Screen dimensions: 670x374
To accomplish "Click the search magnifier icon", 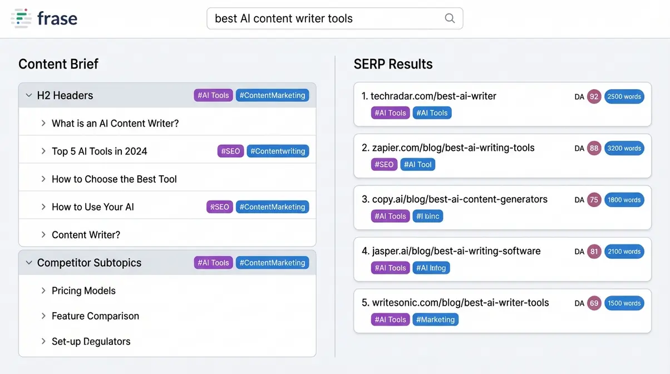I will [x=450, y=18].
